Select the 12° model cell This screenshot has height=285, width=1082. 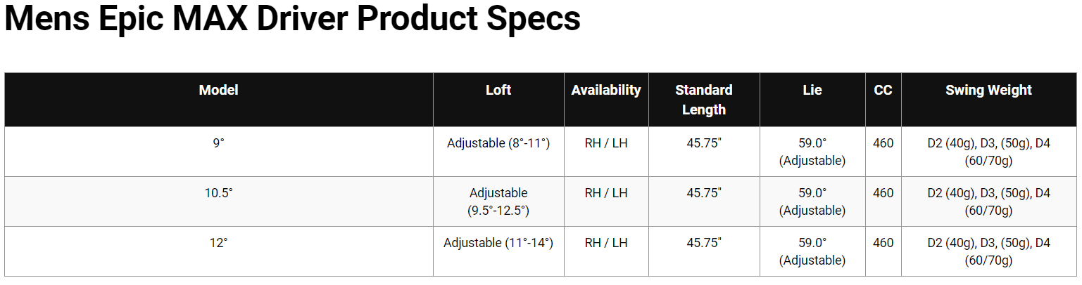[218, 243]
